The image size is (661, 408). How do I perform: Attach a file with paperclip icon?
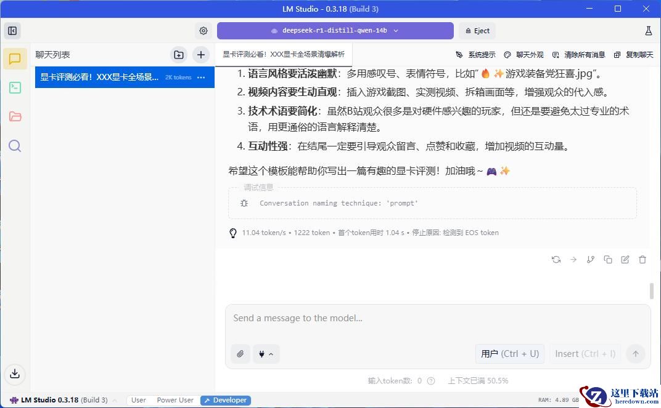[x=240, y=354]
